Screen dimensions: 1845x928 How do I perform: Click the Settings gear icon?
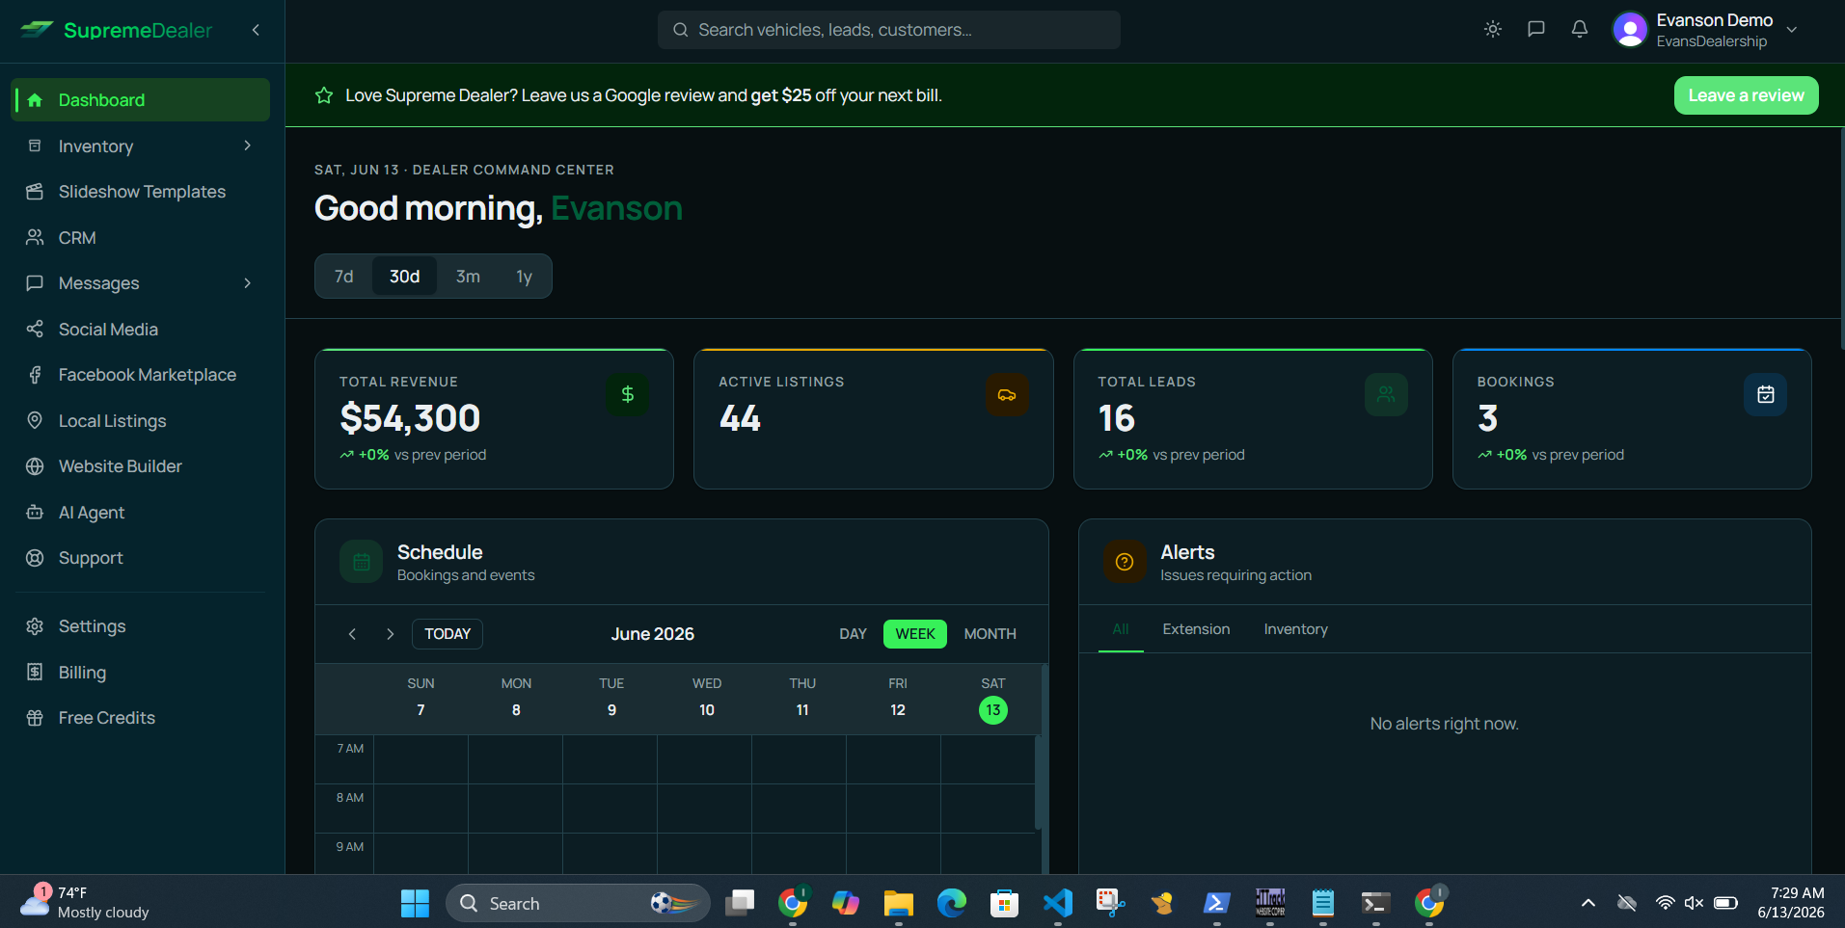tap(35, 626)
